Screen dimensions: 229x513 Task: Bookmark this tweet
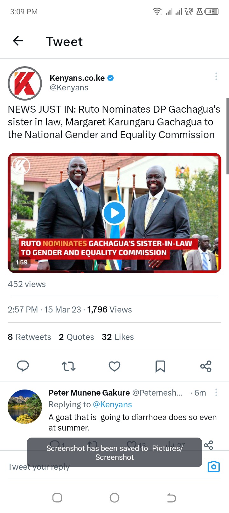(160, 366)
